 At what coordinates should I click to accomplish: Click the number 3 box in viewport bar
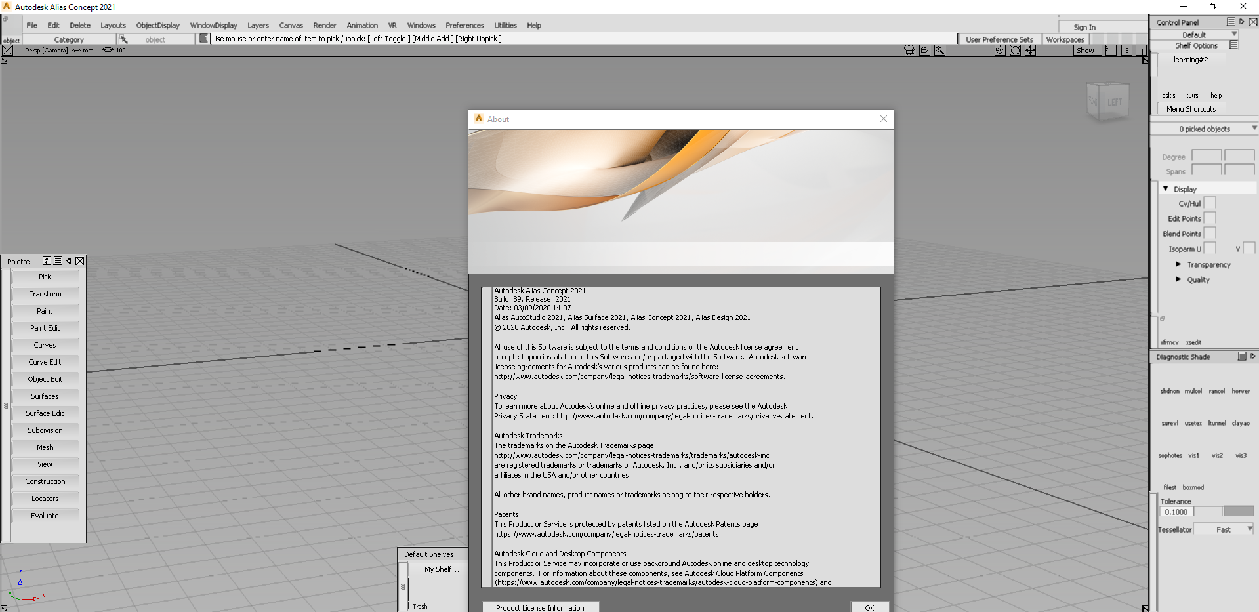coord(1126,51)
